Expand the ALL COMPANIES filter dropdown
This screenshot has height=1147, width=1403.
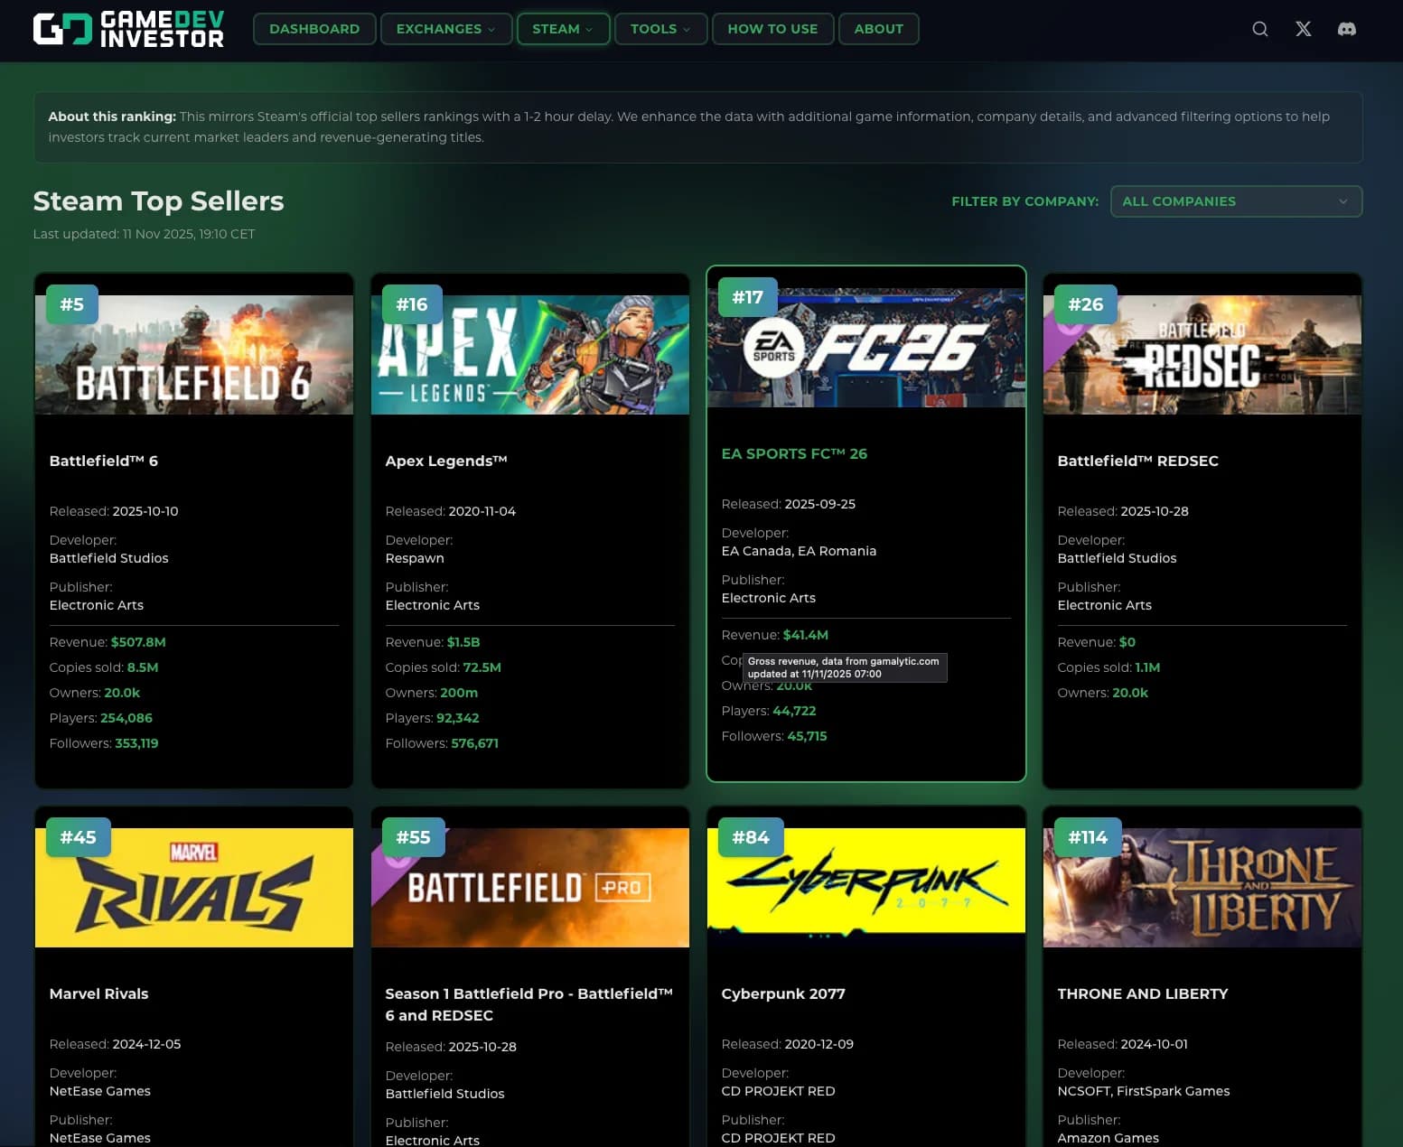[x=1236, y=200]
